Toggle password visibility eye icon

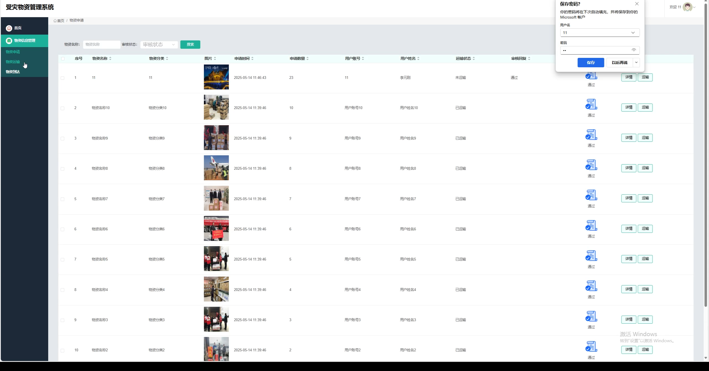point(634,50)
